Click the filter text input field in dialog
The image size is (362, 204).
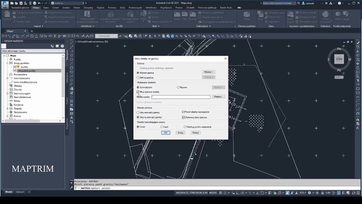point(181,97)
